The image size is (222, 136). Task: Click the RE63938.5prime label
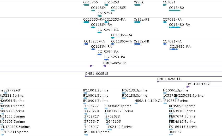click(182, 111)
